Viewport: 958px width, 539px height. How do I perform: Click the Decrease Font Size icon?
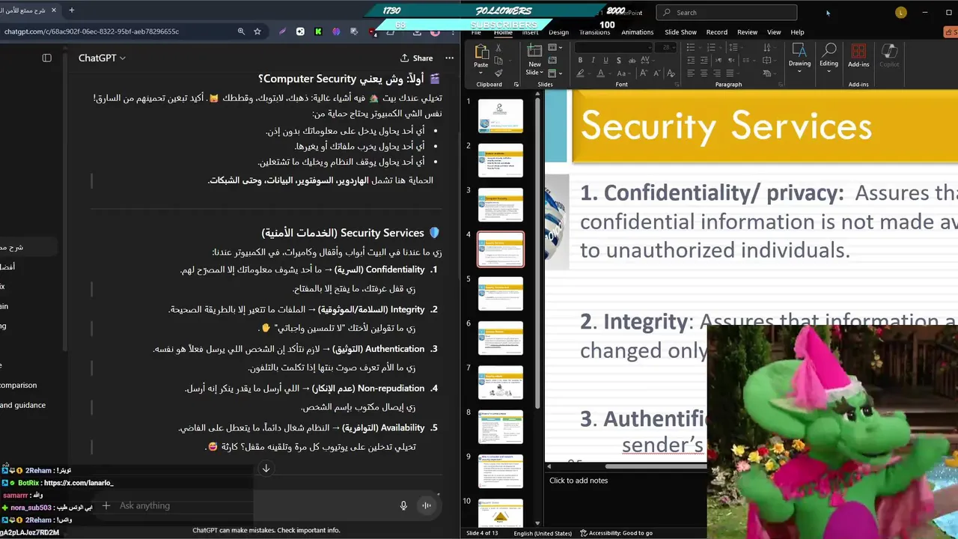click(x=657, y=73)
